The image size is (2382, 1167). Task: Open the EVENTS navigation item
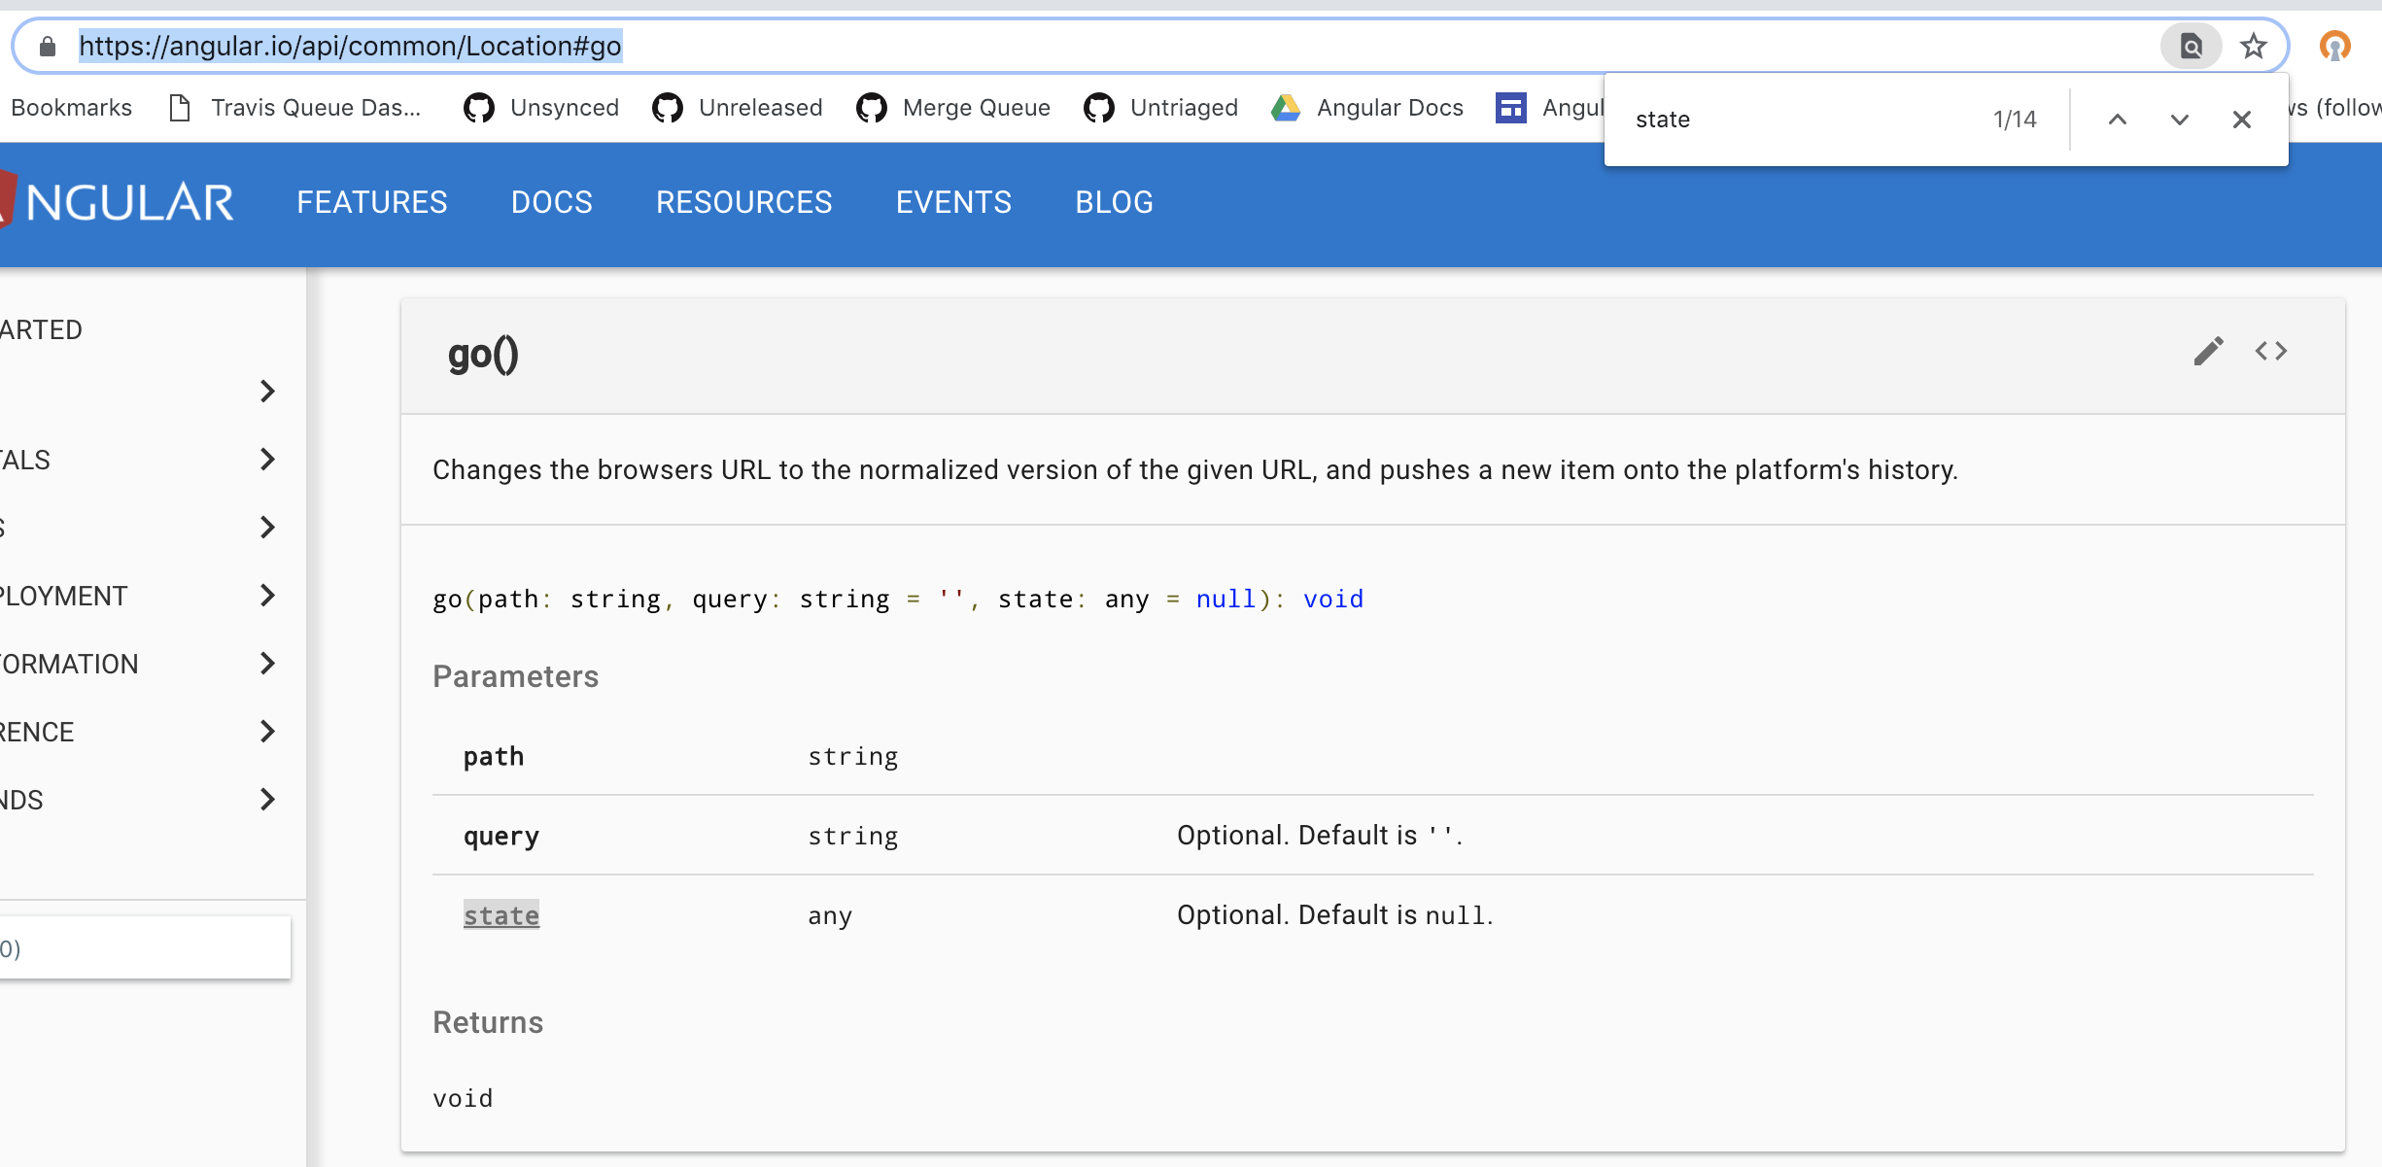pos(952,202)
